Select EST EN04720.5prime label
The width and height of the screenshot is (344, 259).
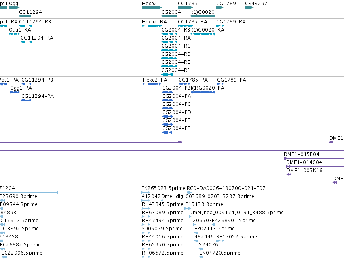point(220,253)
